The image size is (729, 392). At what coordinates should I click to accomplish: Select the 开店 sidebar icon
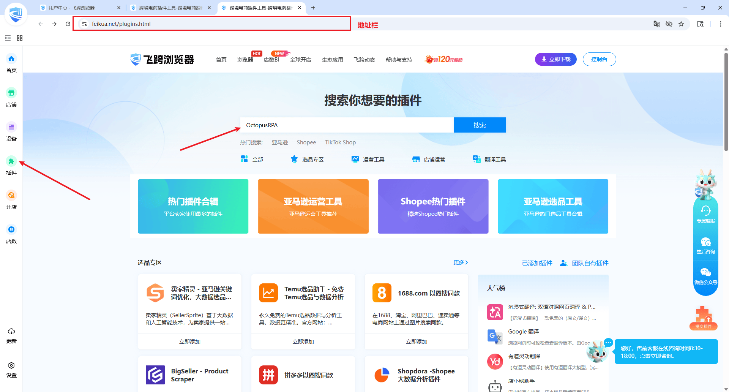click(x=11, y=196)
